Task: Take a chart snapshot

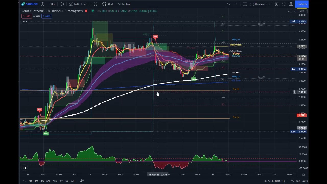Action: coord(291,4)
